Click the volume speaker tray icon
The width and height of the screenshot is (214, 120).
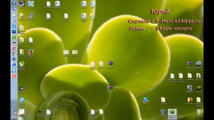(13, 113)
